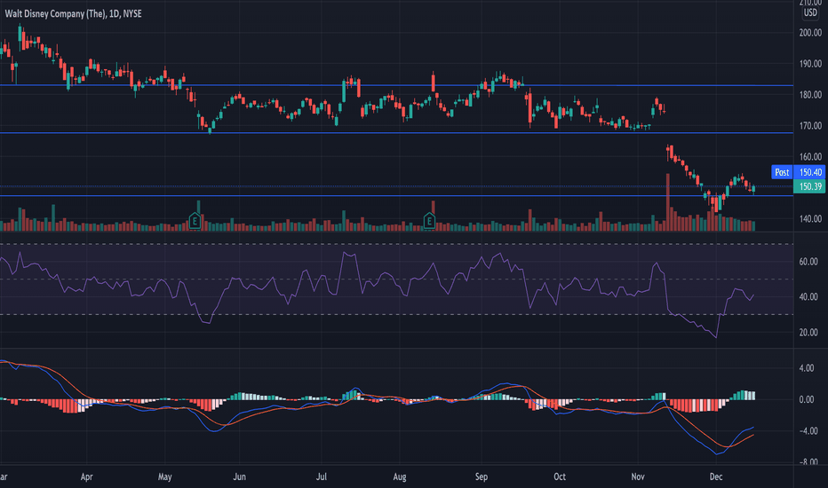The image size is (828, 488).
Task: Click the 170.00 price axis label
Action: click(x=810, y=126)
